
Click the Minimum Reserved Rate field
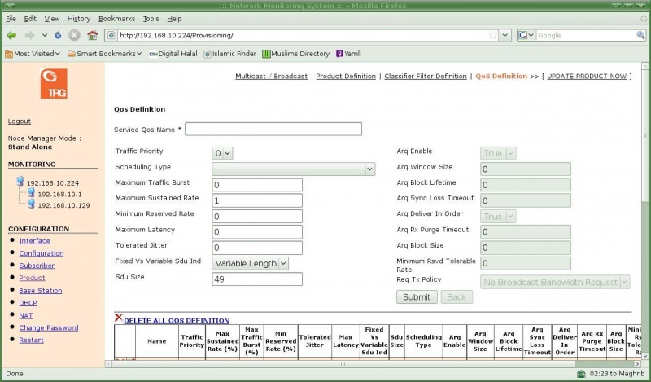click(x=257, y=216)
